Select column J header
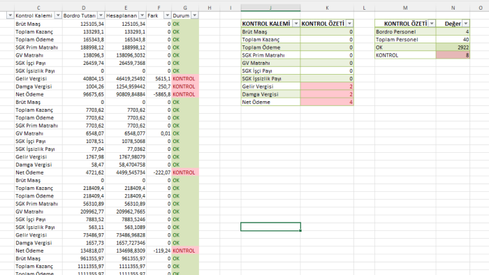Image resolution: width=489 pixels, height=275 pixels. tap(270, 8)
